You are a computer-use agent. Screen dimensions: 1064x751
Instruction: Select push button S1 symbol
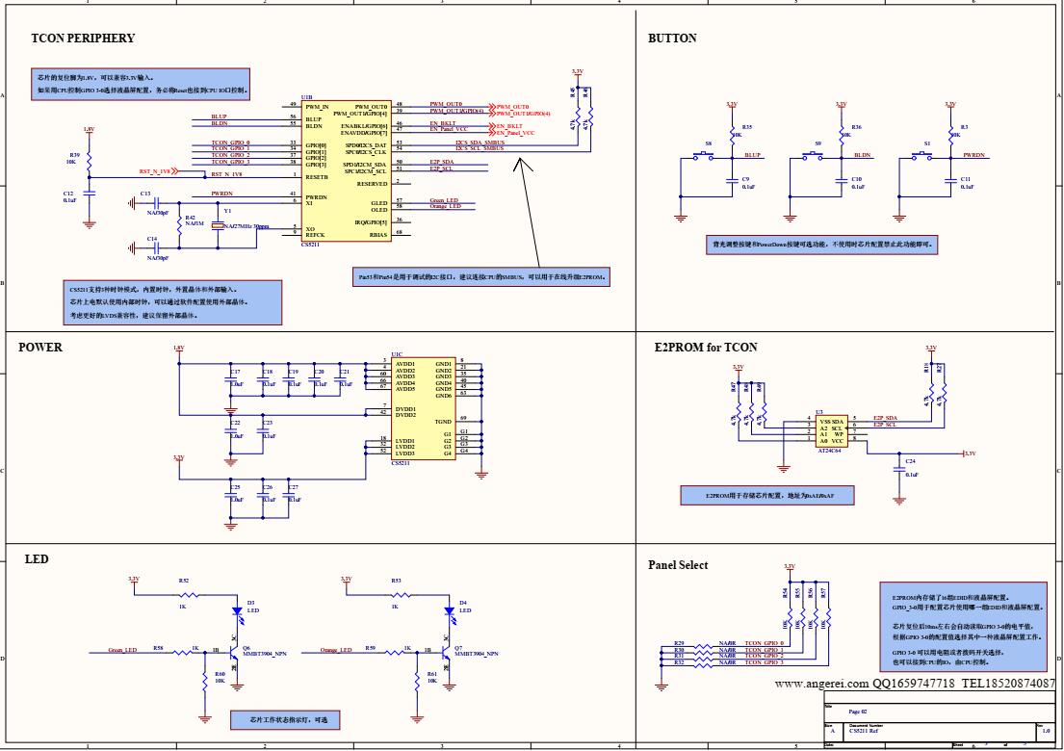(x=922, y=156)
